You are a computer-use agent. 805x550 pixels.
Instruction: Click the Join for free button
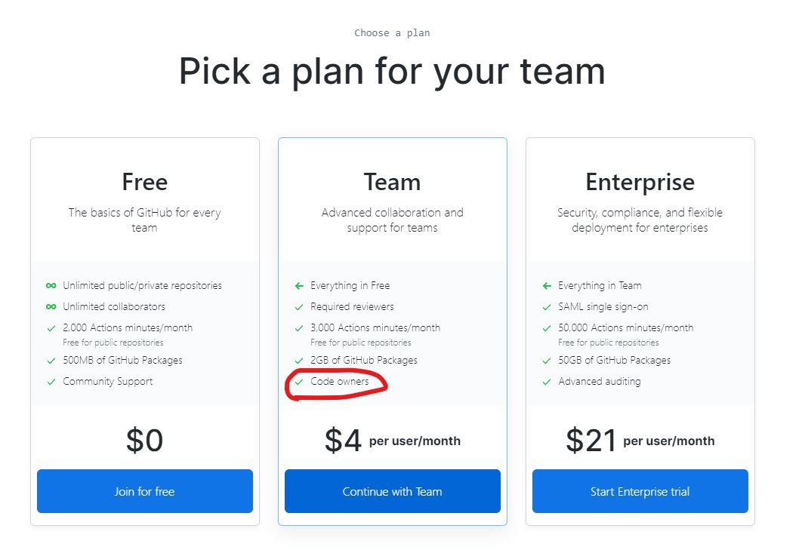point(144,491)
